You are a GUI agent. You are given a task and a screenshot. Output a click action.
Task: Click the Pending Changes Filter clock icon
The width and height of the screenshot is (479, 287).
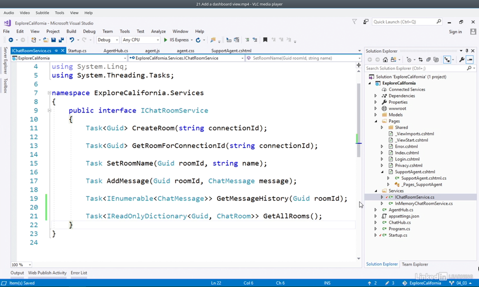coord(409,60)
